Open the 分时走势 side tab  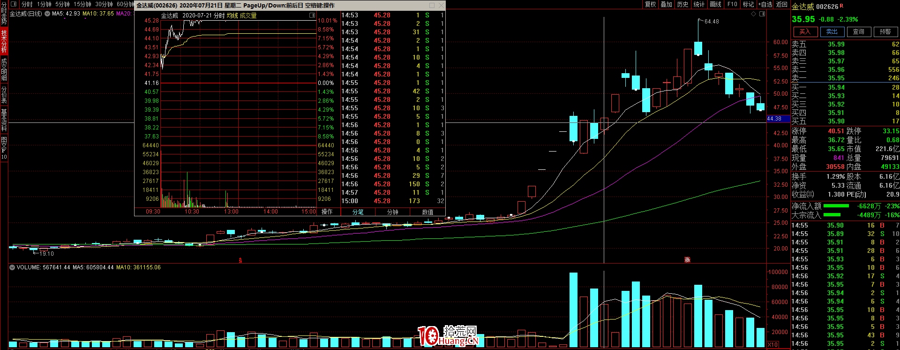(4, 13)
